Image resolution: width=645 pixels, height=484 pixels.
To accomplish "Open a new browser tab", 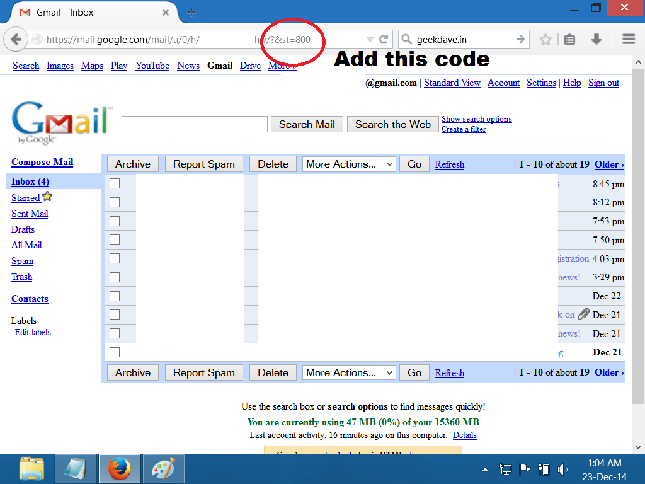I will point(191,13).
